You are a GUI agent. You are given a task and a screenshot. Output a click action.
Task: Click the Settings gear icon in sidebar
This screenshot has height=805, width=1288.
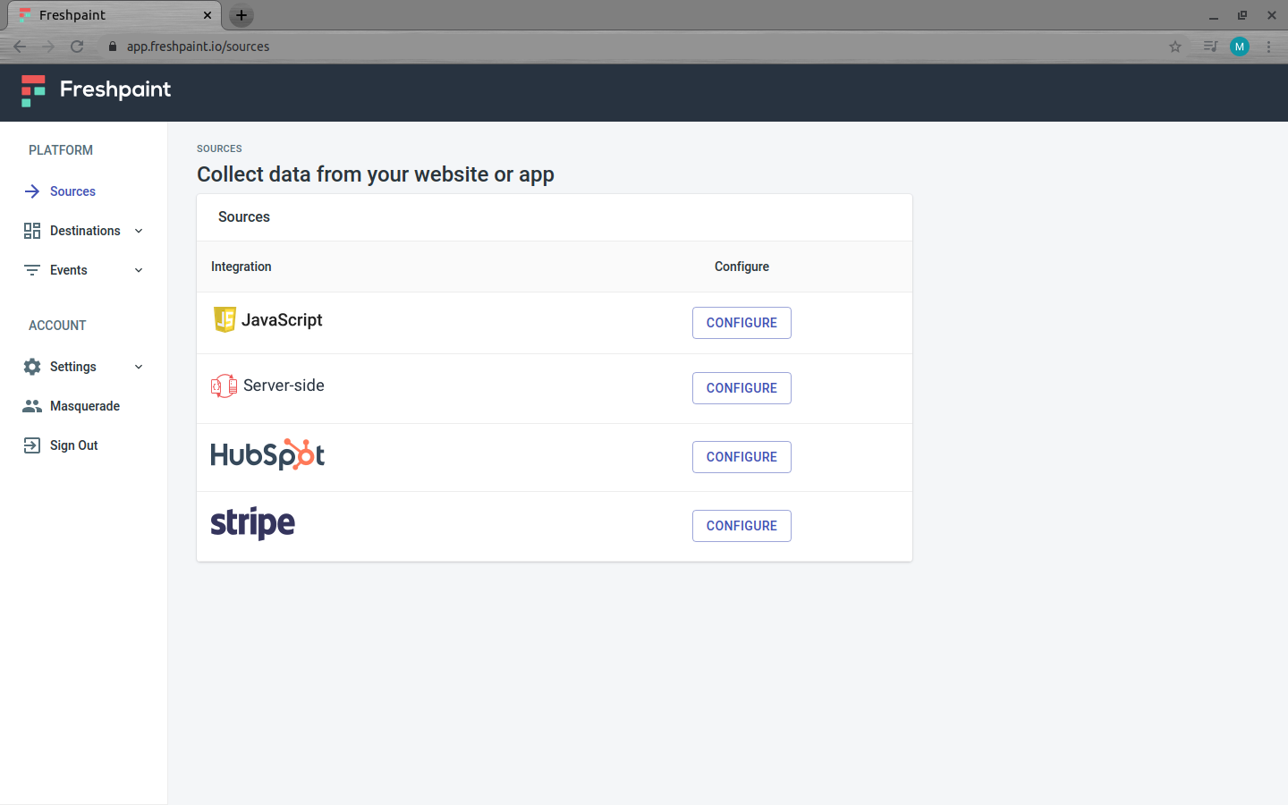32,367
